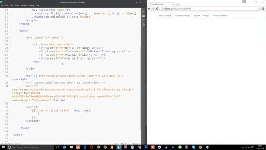Click the clock in the system tray
This screenshot has width=266, height=150.
260,147
